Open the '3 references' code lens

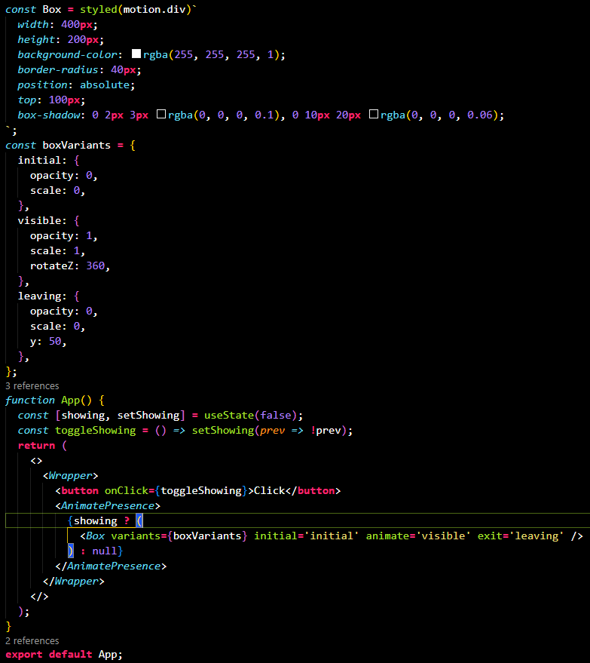coord(32,385)
